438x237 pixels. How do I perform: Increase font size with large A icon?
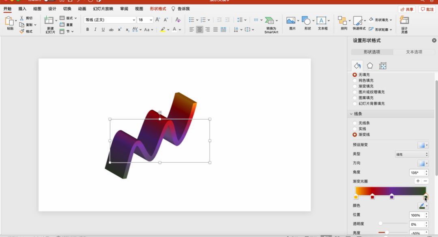click(x=157, y=20)
